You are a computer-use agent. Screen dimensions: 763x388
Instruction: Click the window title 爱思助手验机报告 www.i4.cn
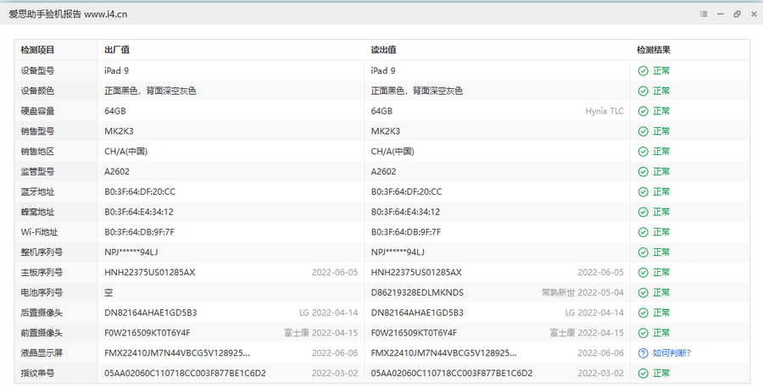[68, 14]
